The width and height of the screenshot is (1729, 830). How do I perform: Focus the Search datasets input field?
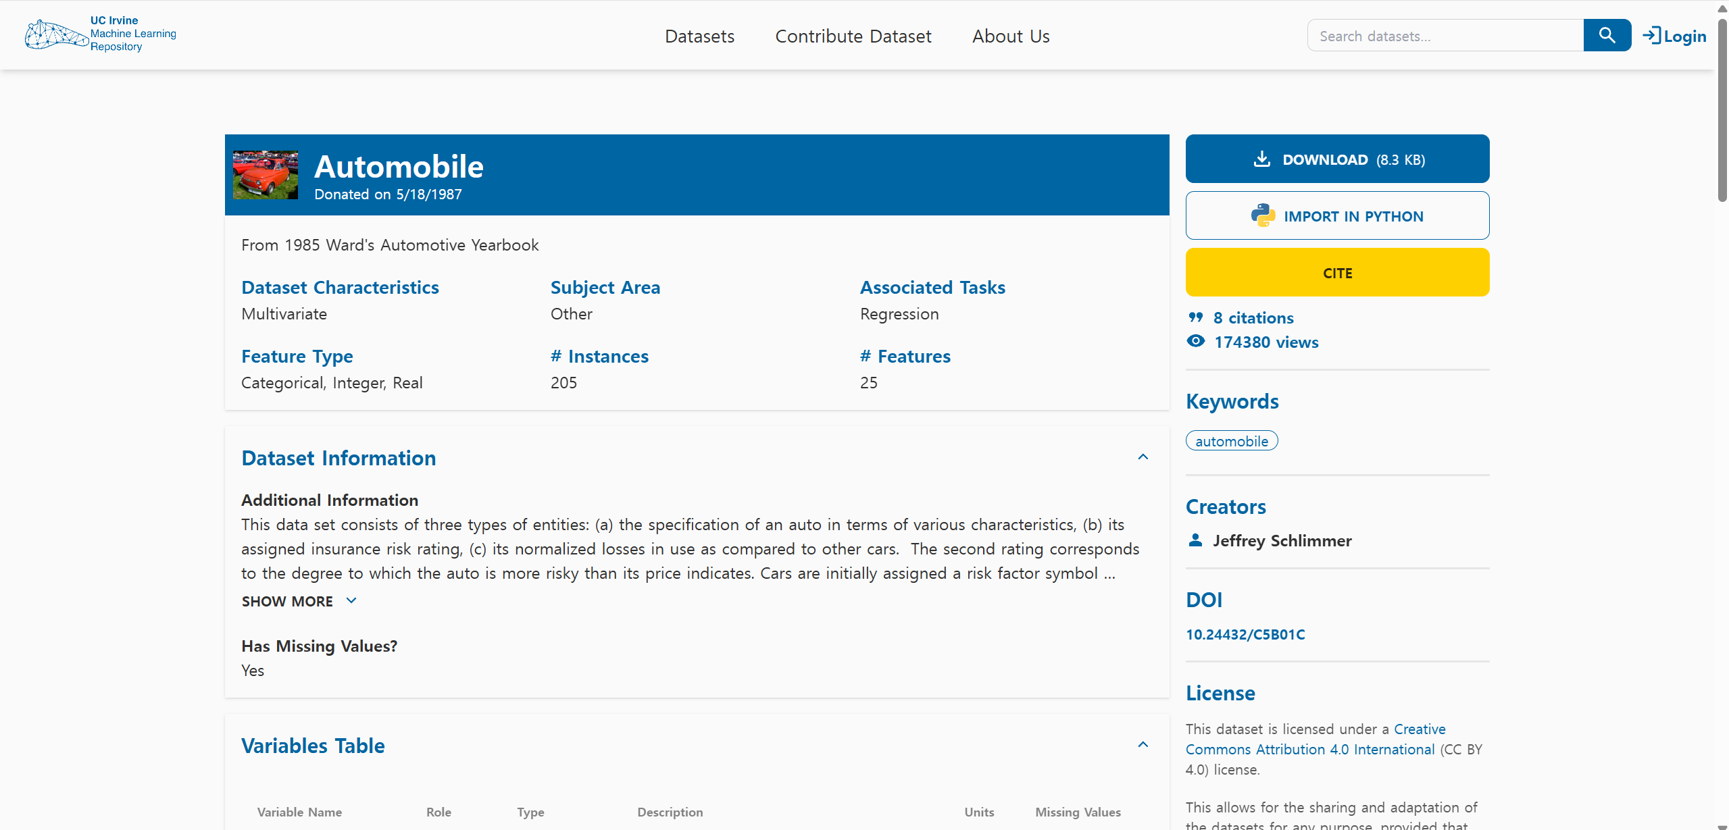pyautogui.click(x=1445, y=36)
